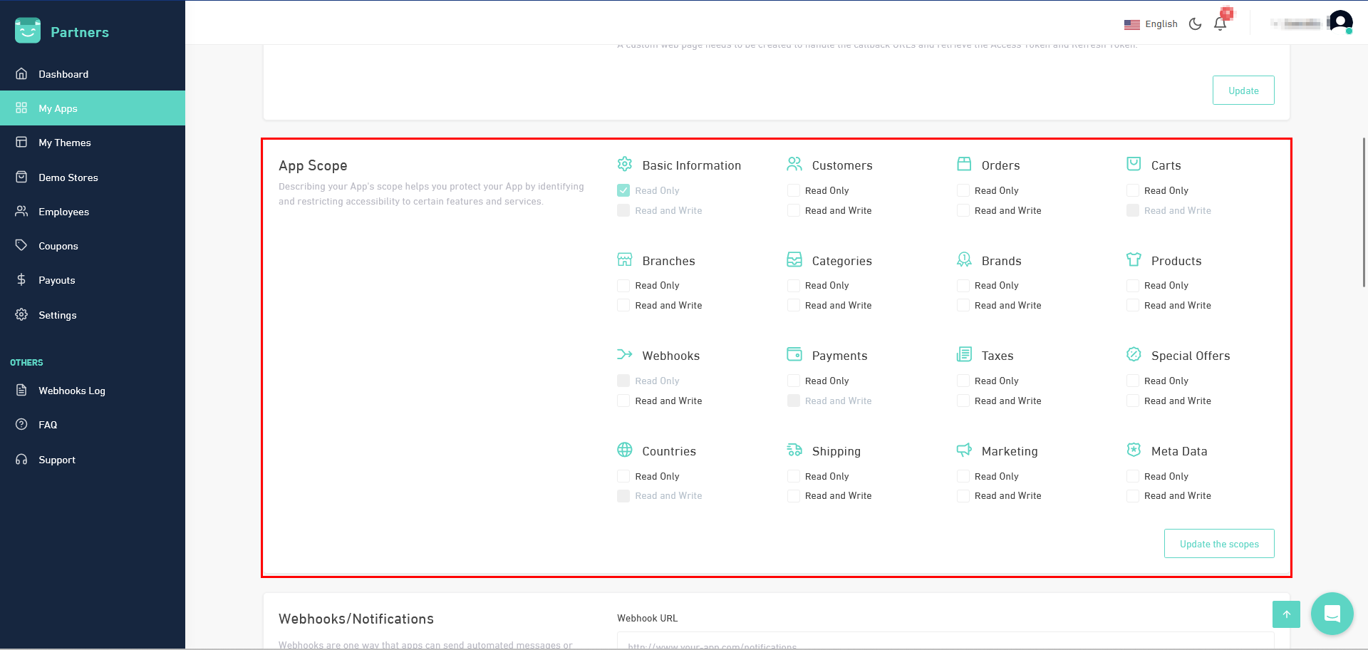Click the Update button

pos(1243,91)
